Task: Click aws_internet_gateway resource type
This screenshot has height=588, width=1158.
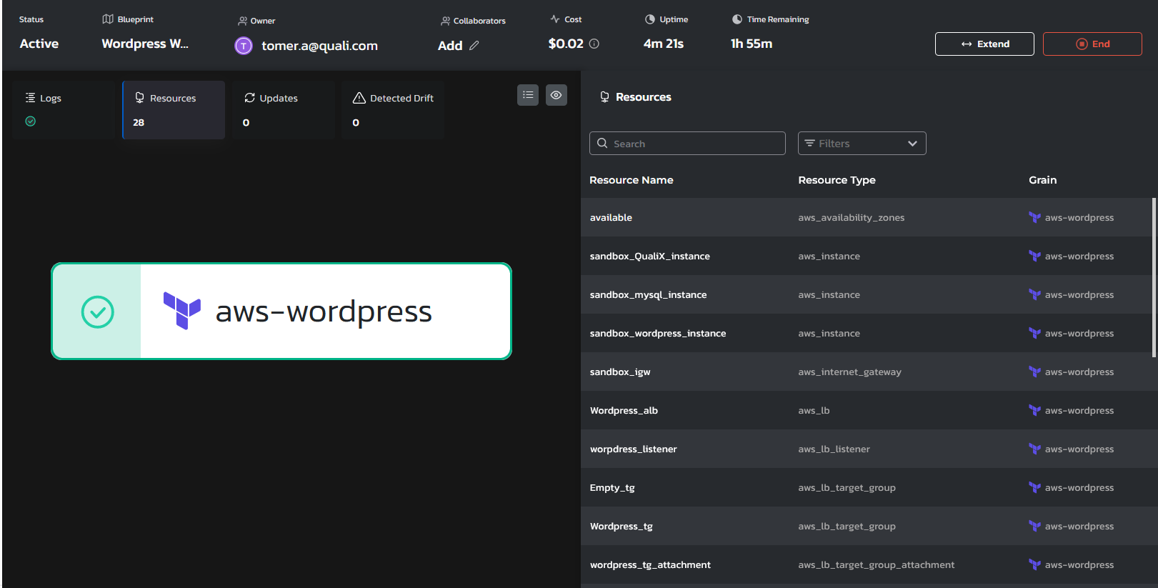Action: tap(849, 372)
